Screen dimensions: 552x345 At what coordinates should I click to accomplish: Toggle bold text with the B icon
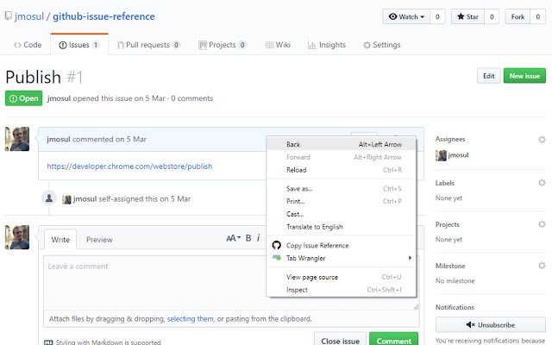[x=248, y=238]
